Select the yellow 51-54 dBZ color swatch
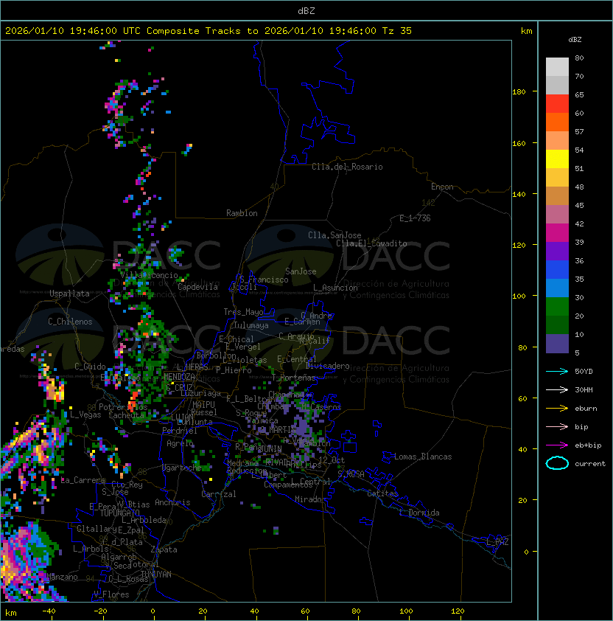 click(x=557, y=159)
